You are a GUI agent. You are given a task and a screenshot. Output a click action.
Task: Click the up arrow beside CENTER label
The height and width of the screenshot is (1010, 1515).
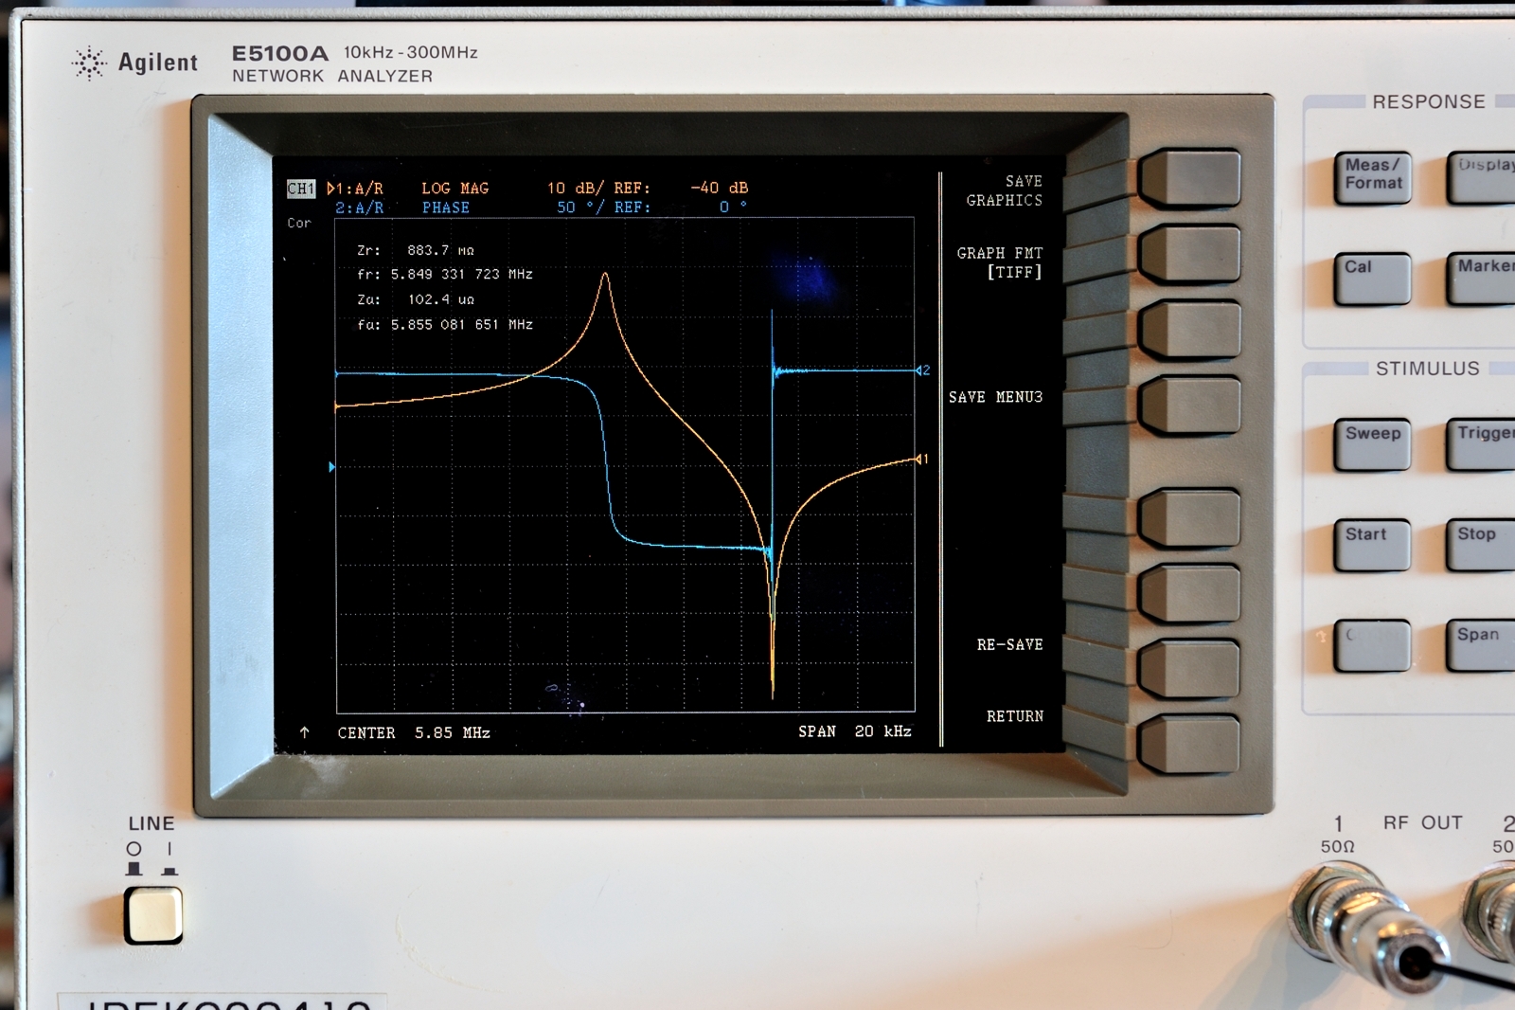point(304,732)
